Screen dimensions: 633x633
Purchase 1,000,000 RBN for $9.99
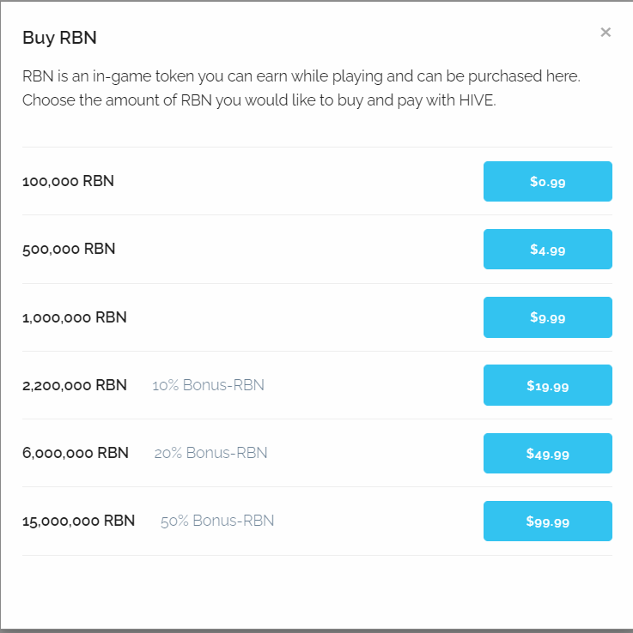tap(548, 317)
